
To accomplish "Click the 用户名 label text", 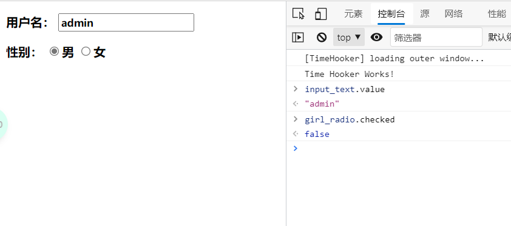I will pos(27,23).
